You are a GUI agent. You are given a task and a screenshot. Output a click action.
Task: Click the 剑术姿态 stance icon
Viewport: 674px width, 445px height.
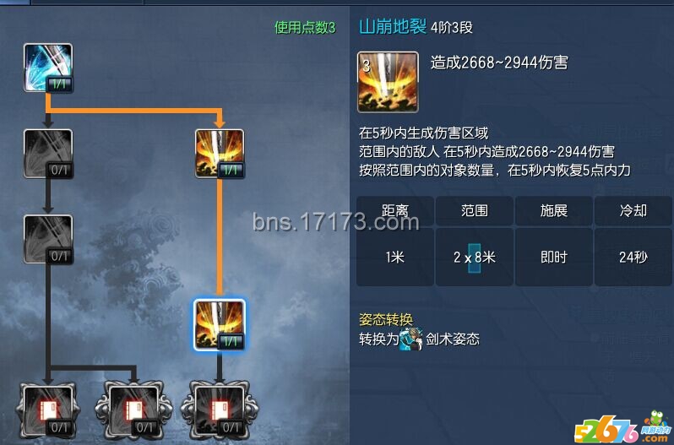tap(411, 339)
